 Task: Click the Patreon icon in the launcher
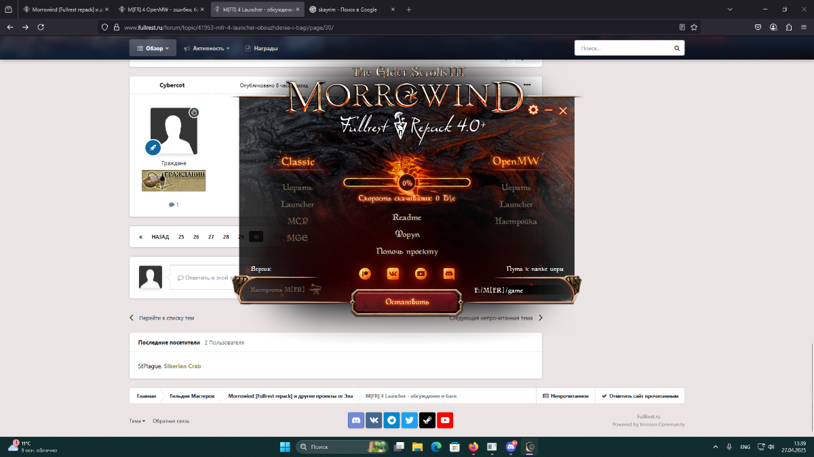pos(365,274)
